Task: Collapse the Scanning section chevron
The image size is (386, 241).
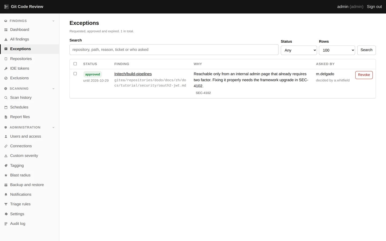Action: 53,89
